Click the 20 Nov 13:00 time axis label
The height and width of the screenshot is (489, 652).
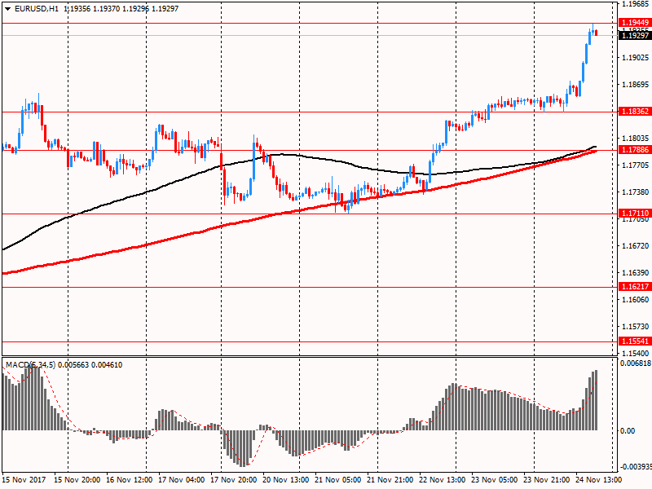(286, 480)
